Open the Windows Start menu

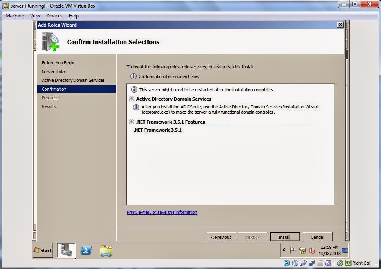(x=43, y=250)
